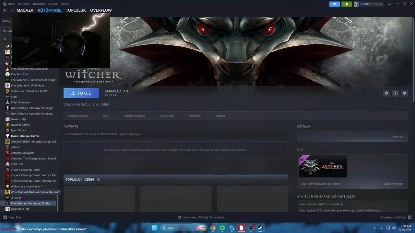
Task: Open OBS Studio taskbar icon
Action: pyautogui.click(x=251, y=228)
